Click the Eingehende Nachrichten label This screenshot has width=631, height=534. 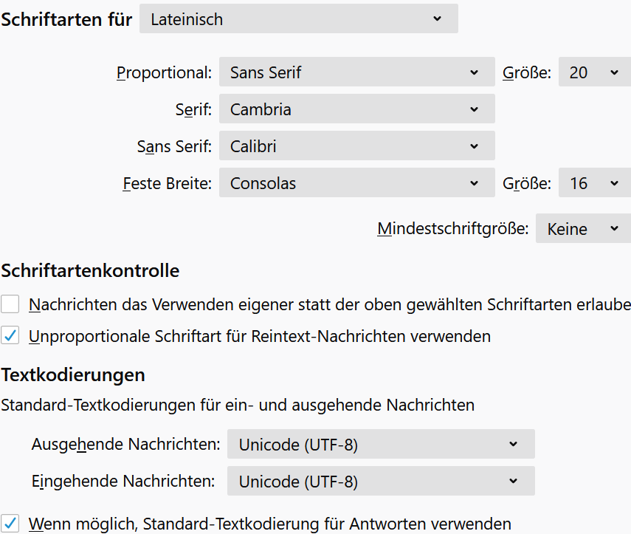(x=123, y=482)
